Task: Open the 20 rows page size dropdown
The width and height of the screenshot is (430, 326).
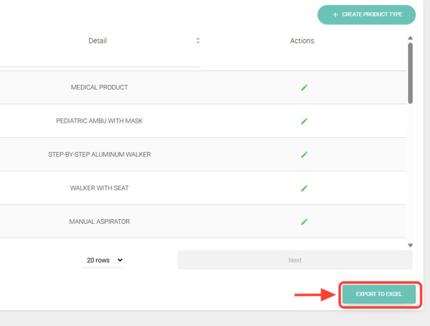Action: (103, 260)
